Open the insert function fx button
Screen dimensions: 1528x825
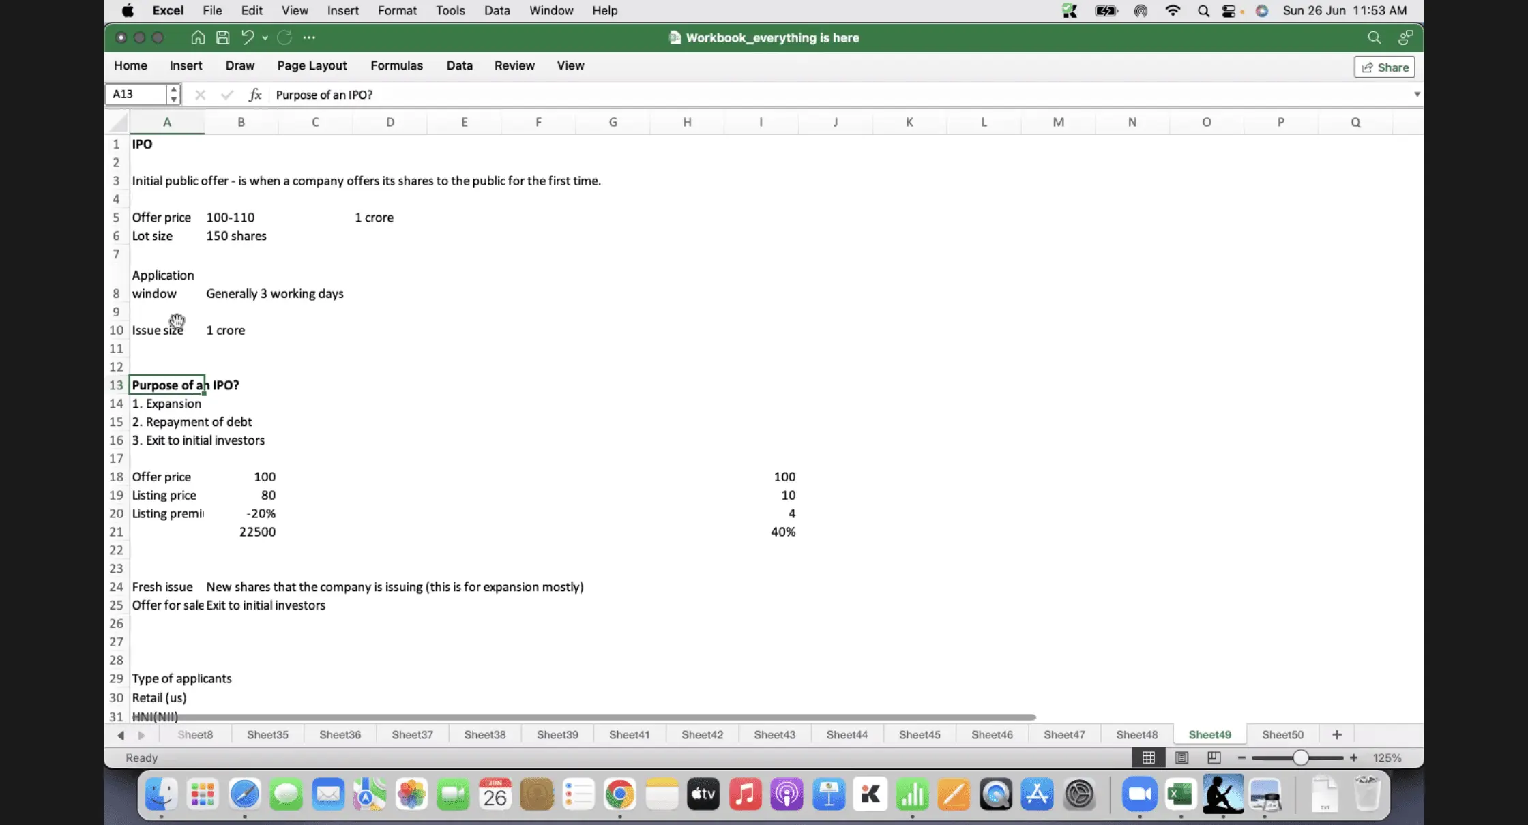click(254, 95)
